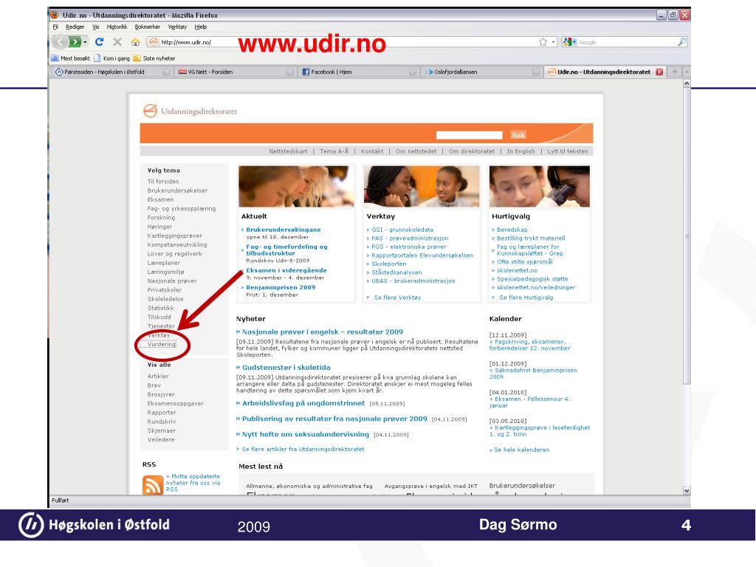This screenshot has width=756, height=567.
Task: Click the search magnifier icon in Google box
Action: click(x=681, y=42)
